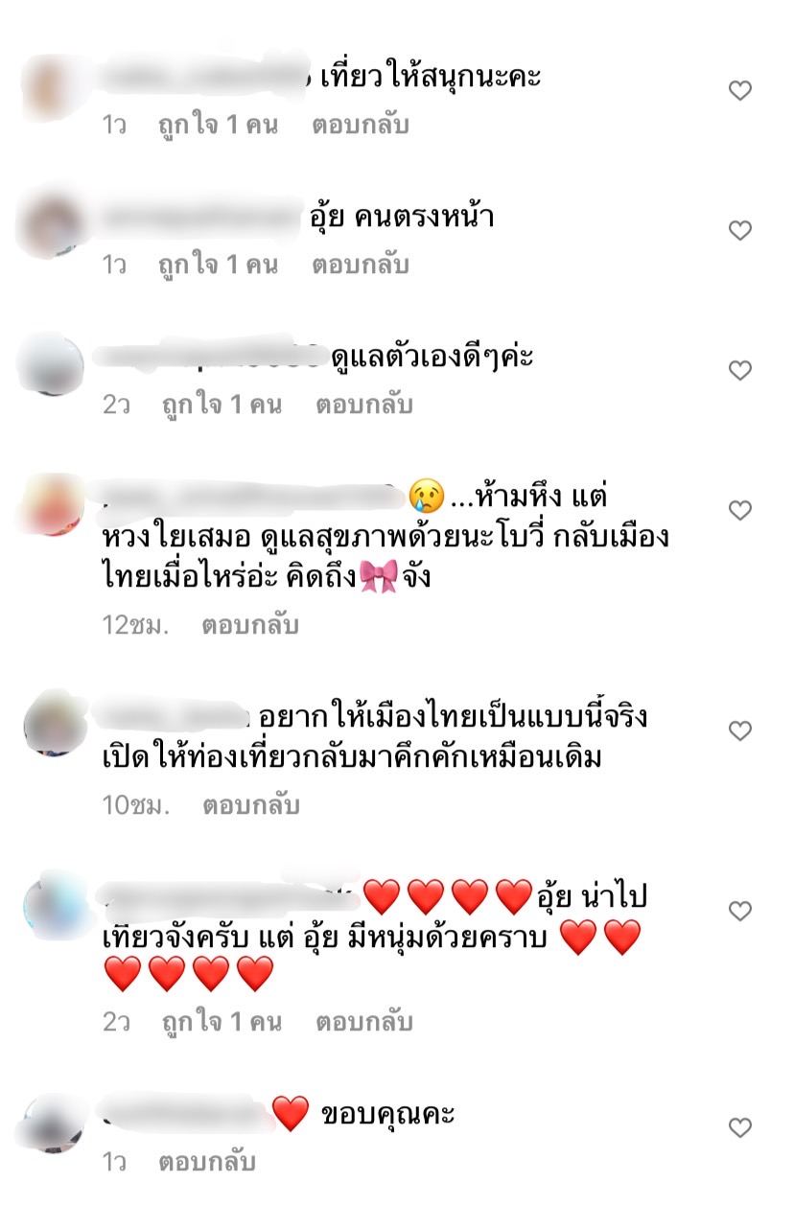Like the "ขอบคุณคะ" comment

coord(739,1128)
